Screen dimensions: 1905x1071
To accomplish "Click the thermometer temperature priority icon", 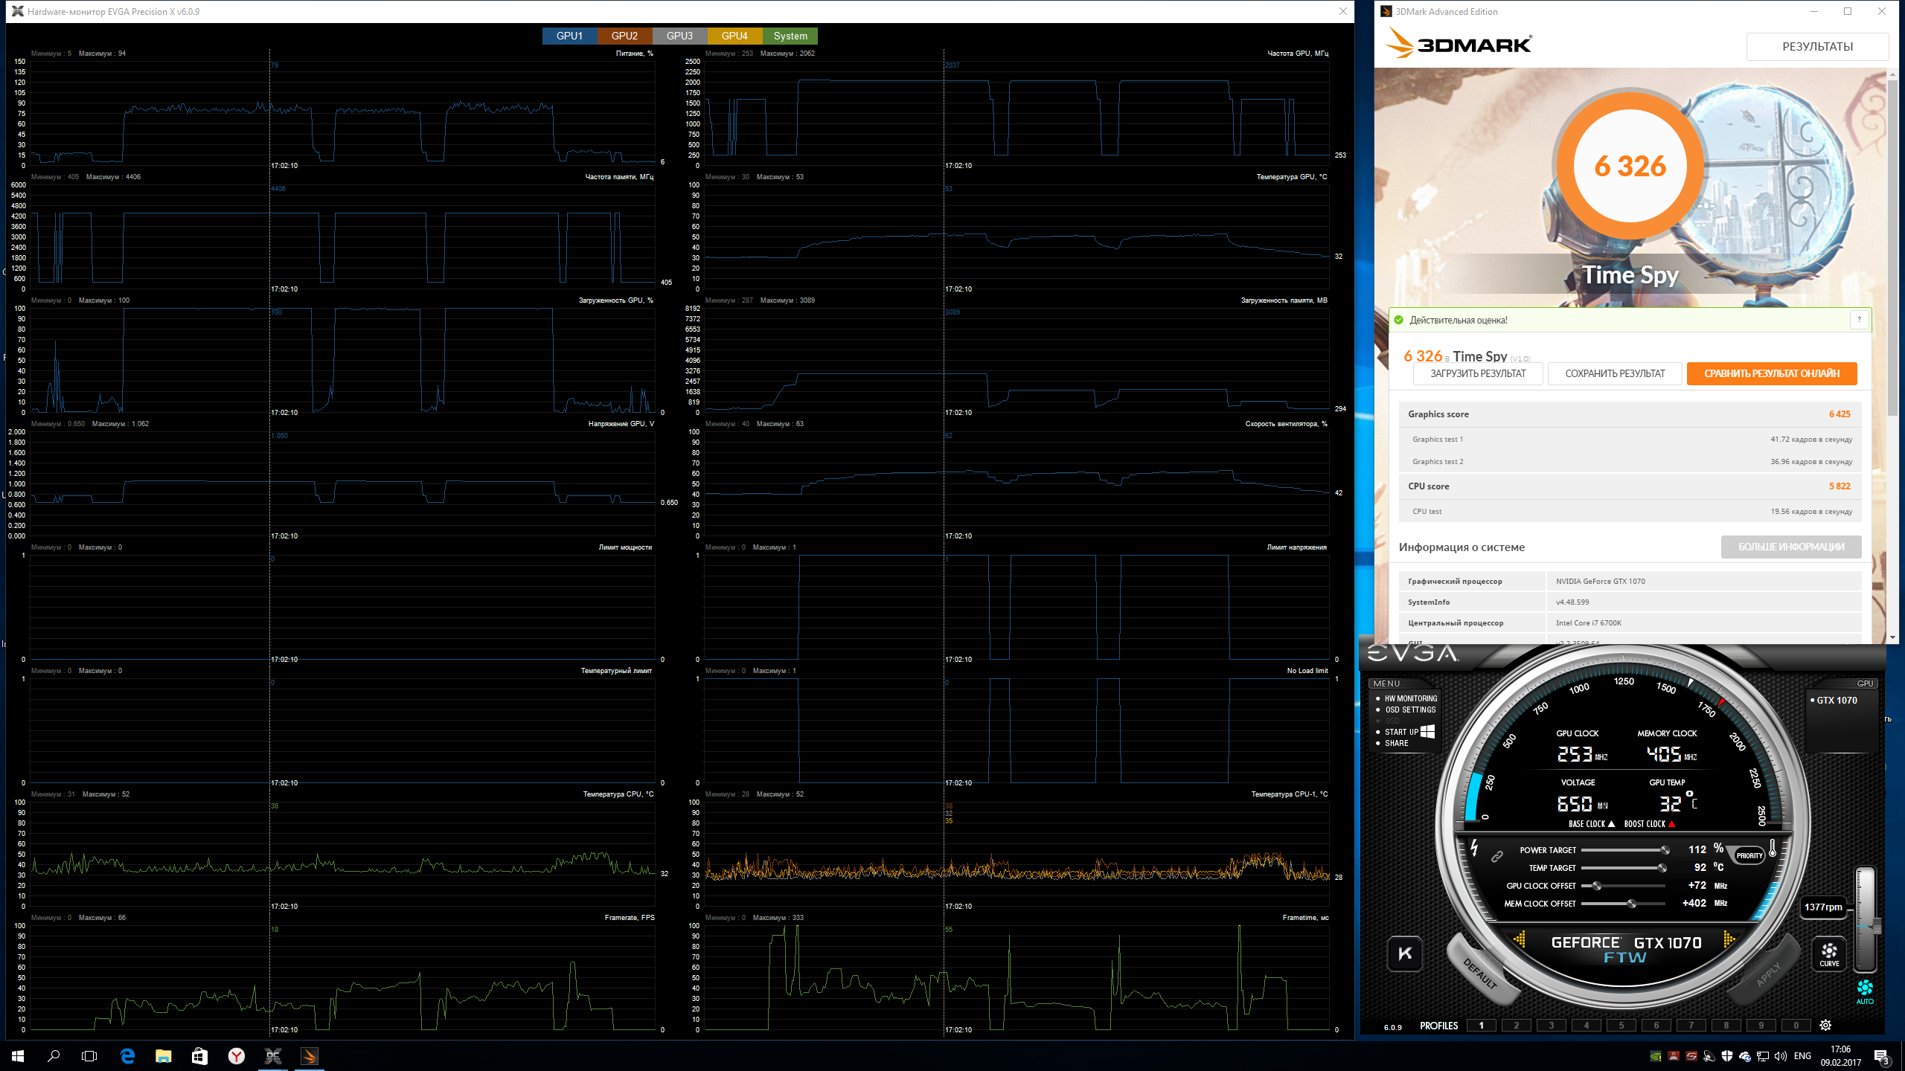I will coord(1773,849).
